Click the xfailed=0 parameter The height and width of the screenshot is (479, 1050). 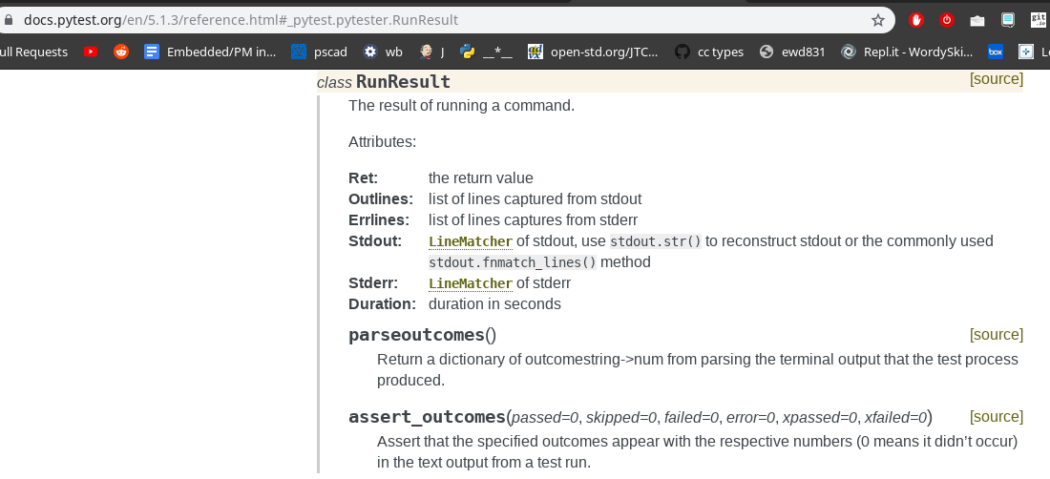click(x=895, y=417)
